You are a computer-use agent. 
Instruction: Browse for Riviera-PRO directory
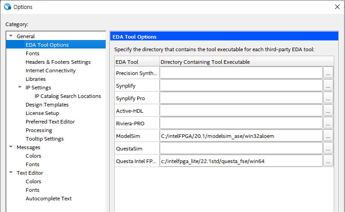click(328, 123)
